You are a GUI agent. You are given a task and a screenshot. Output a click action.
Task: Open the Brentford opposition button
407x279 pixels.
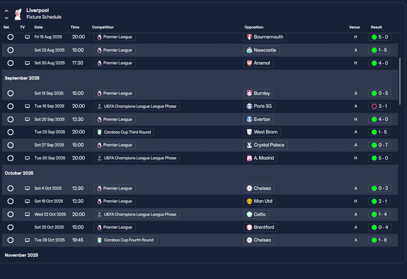click(260, 227)
